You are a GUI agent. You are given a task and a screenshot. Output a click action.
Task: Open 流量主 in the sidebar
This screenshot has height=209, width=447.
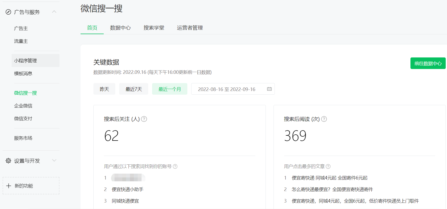pos(21,41)
